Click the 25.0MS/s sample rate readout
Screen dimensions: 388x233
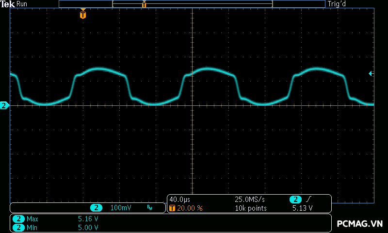coord(250,200)
